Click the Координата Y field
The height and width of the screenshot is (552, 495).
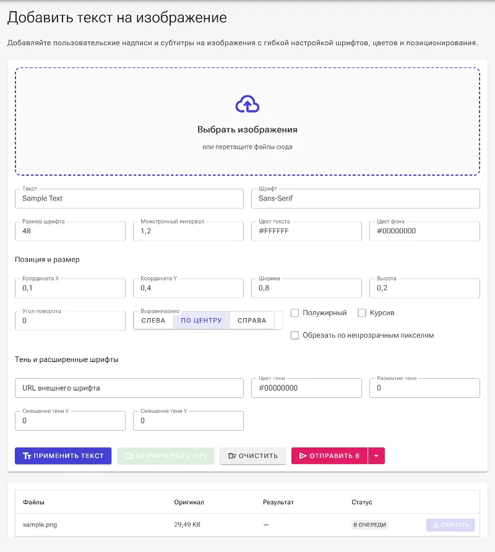click(188, 288)
